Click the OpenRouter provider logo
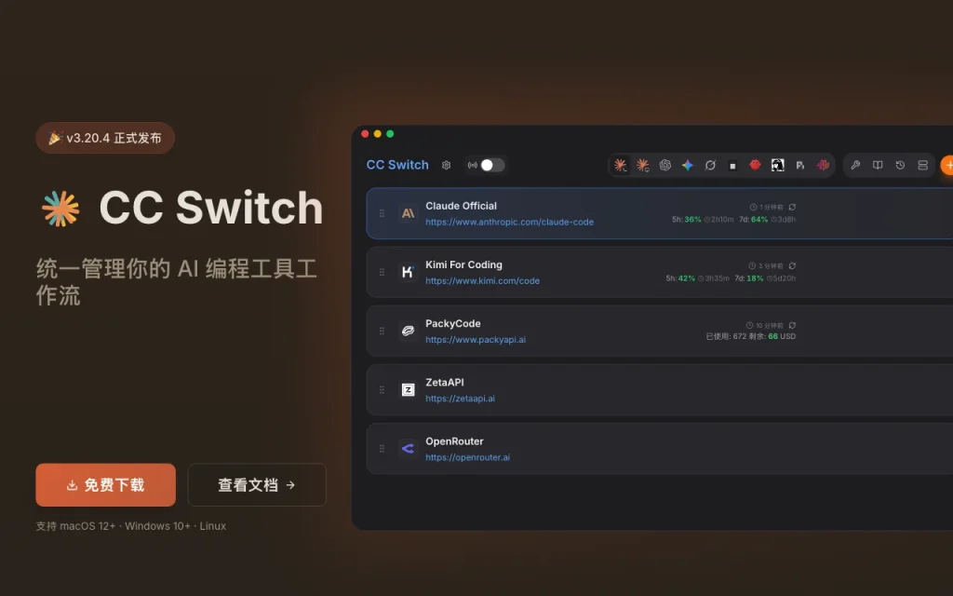 (408, 449)
